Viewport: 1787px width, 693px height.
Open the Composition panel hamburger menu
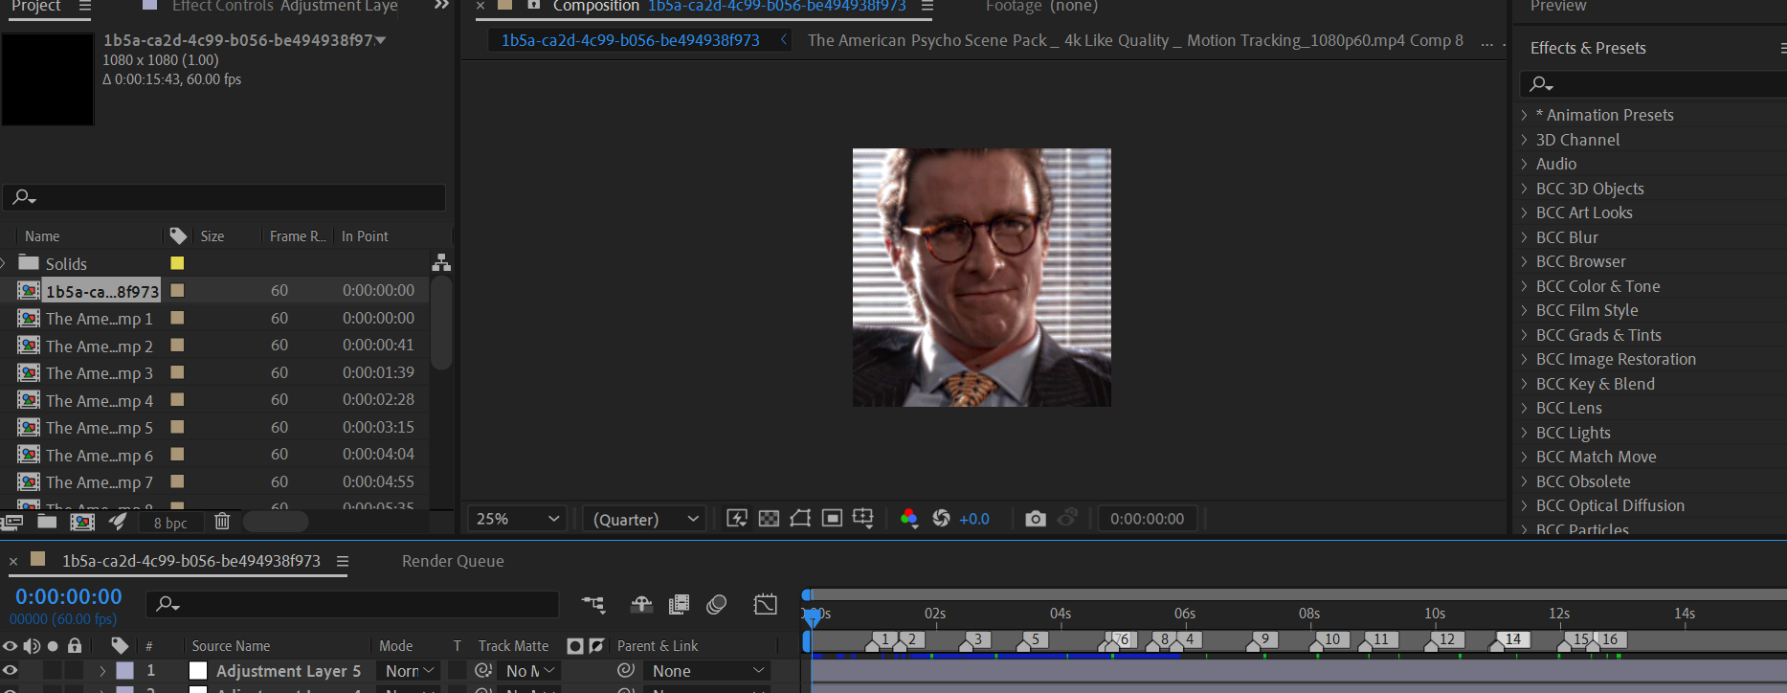[x=927, y=6]
